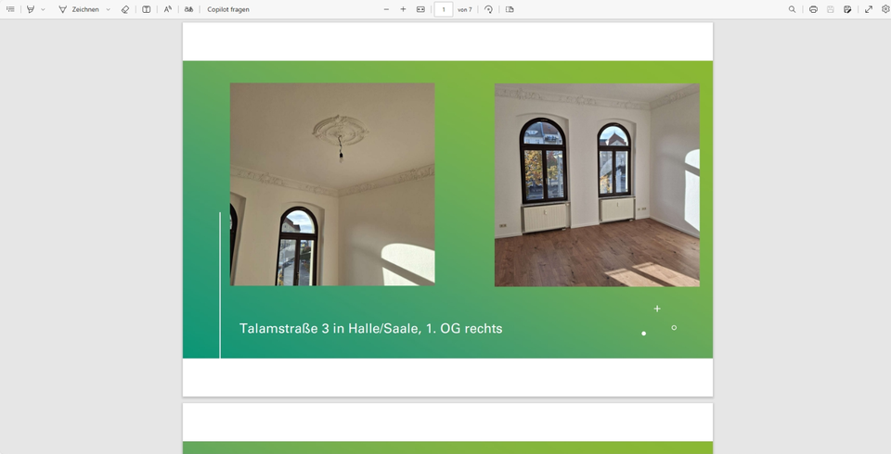Toggle the text box insert tool
Viewport: 891px width, 454px height.
pos(147,9)
